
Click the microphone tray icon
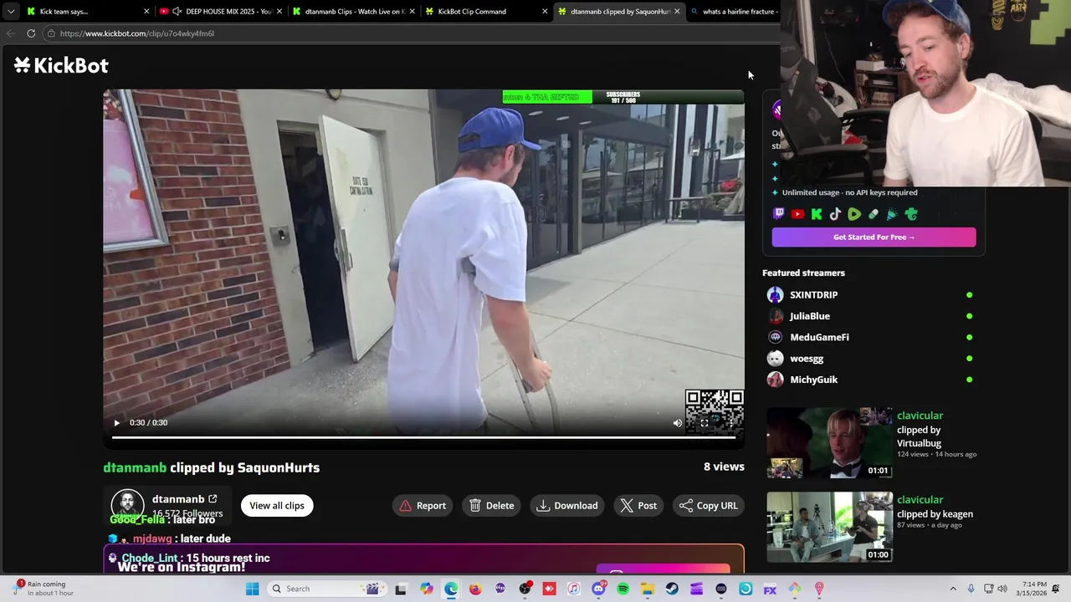(x=971, y=589)
